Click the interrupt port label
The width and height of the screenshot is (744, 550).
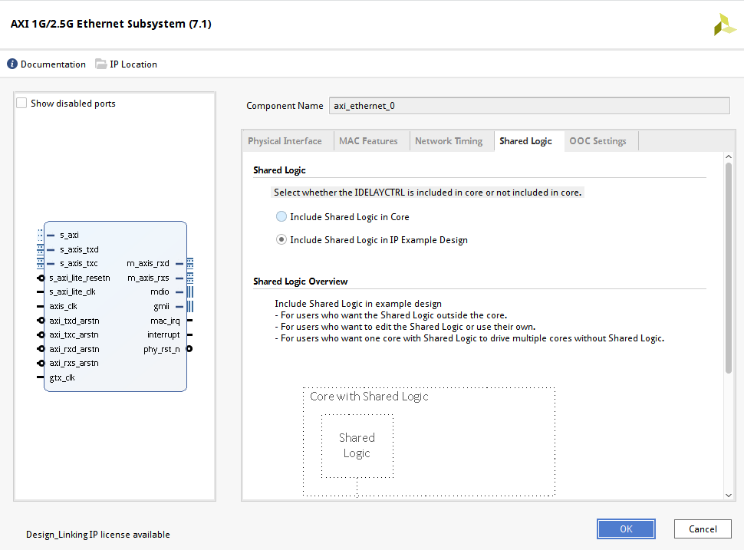click(163, 335)
